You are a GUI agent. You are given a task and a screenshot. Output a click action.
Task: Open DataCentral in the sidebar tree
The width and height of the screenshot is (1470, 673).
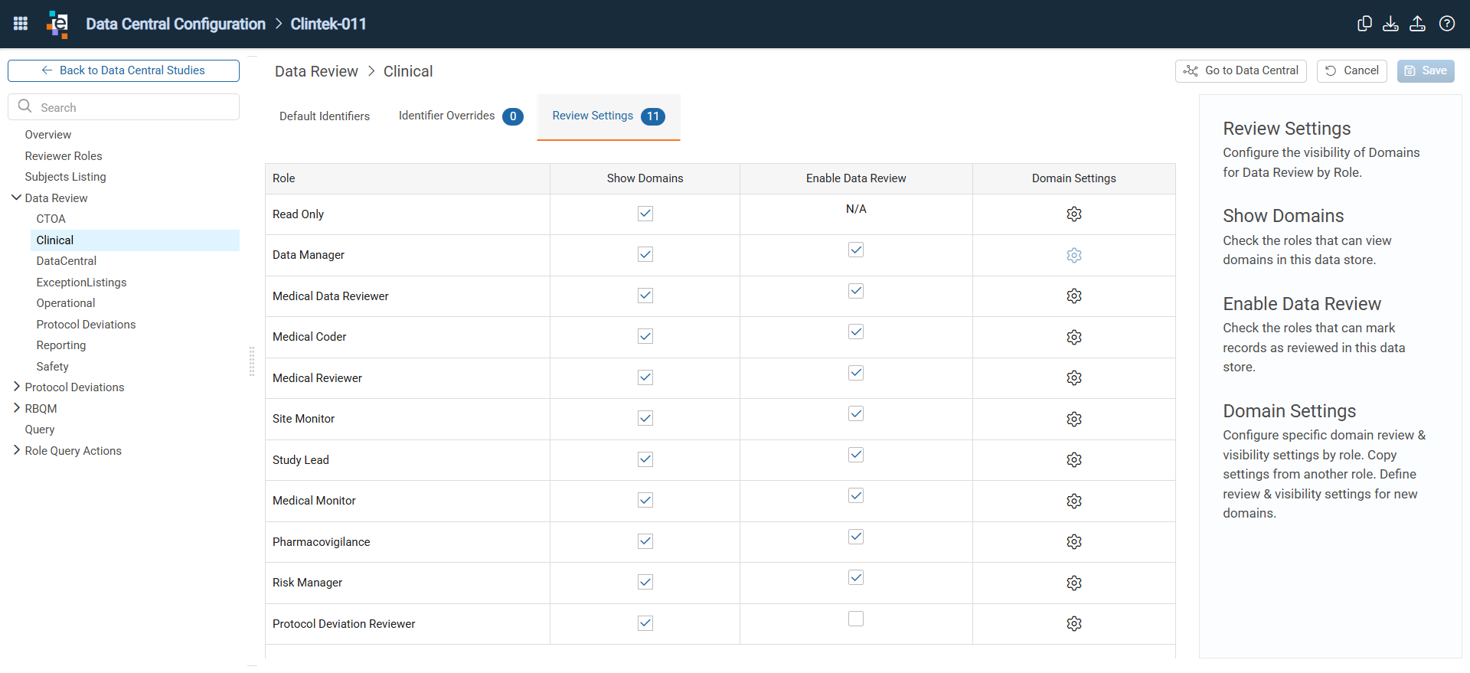click(67, 261)
